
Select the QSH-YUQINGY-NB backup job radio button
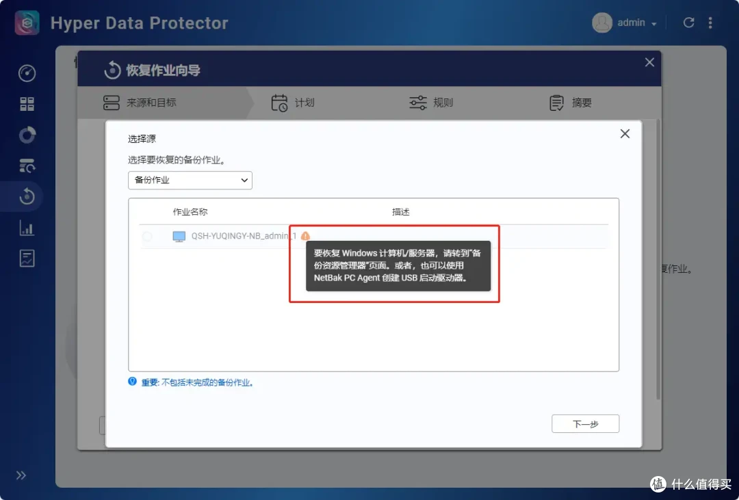(148, 235)
